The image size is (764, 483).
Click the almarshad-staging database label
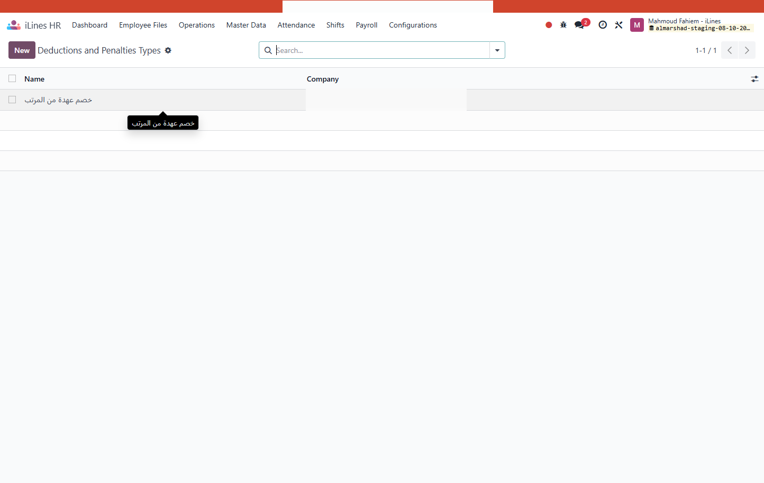(701, 29)
